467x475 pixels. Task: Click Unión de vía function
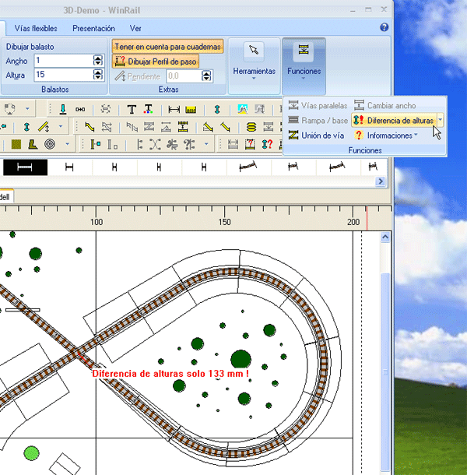(316, 135)
